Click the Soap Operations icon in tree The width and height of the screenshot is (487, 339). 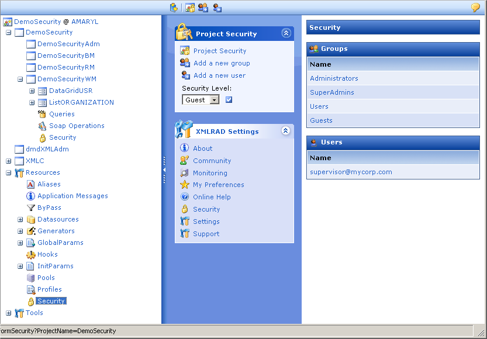pos(42,126)
